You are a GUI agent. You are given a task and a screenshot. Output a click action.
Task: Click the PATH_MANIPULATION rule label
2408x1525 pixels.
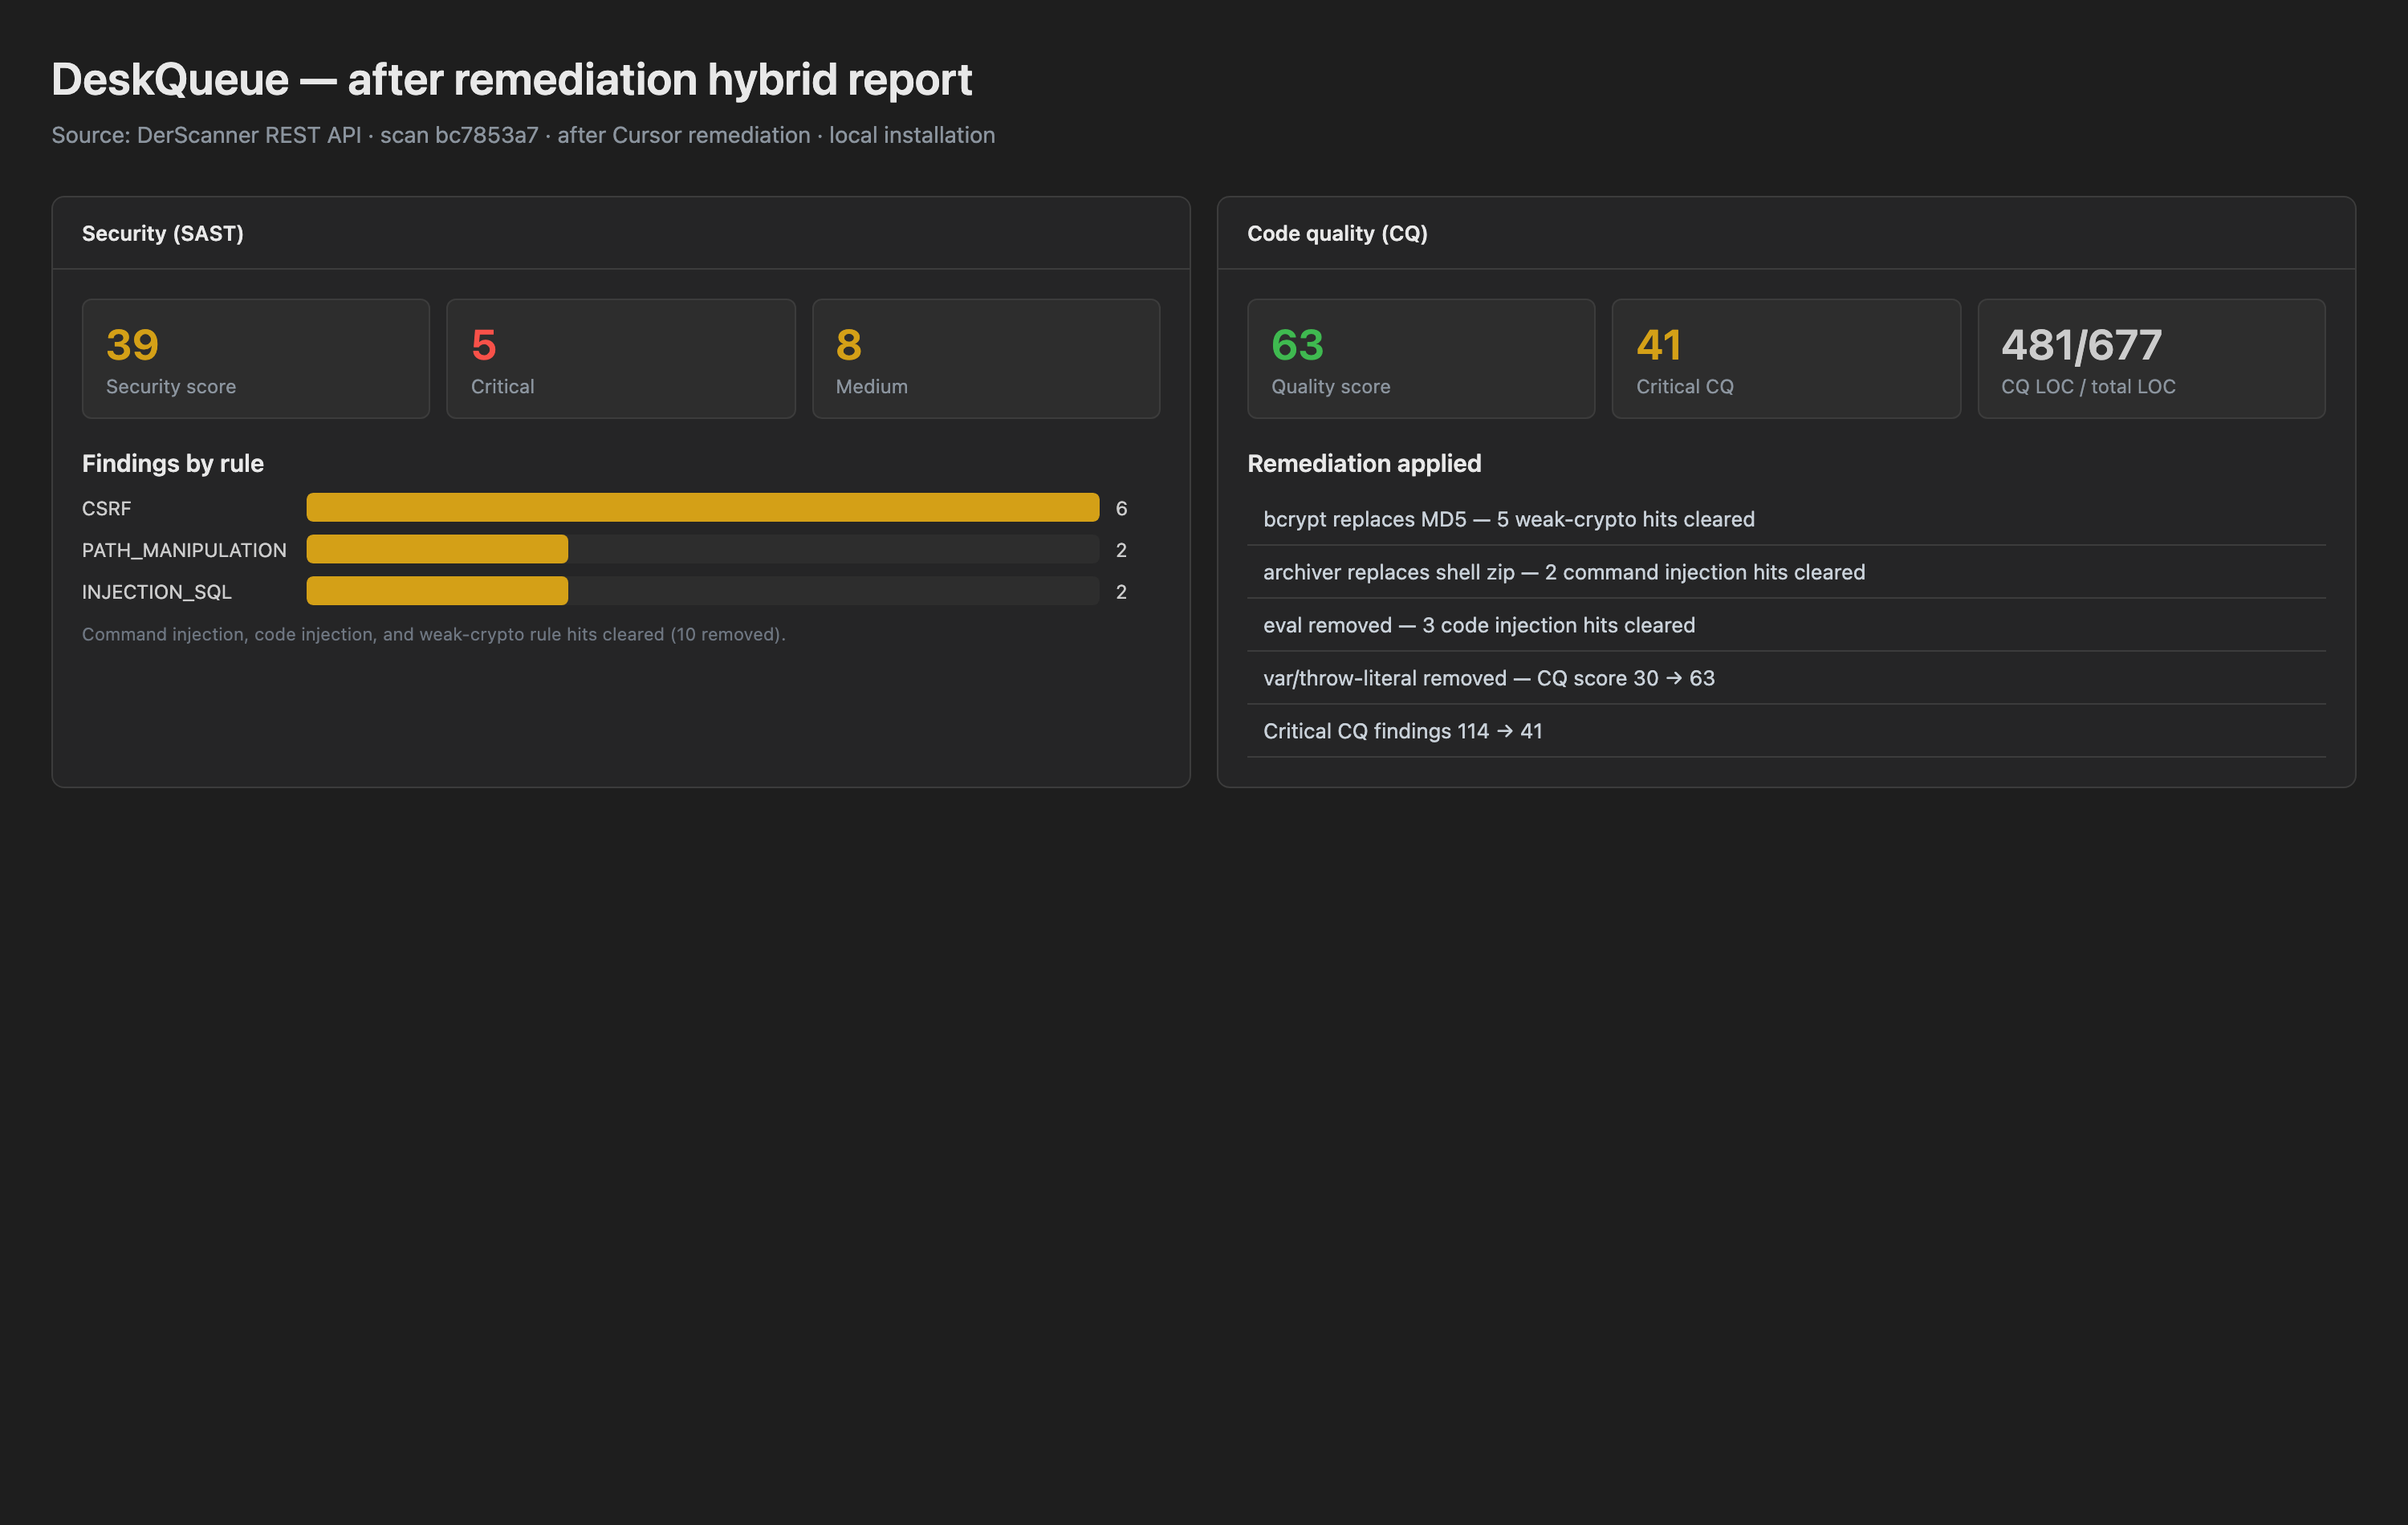[x=184, y=550]
